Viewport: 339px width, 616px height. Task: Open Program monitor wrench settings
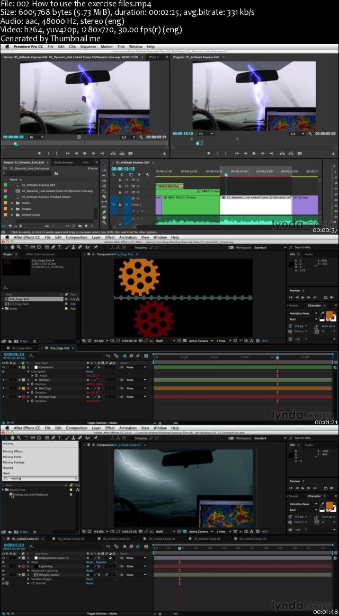coord(310,133)
